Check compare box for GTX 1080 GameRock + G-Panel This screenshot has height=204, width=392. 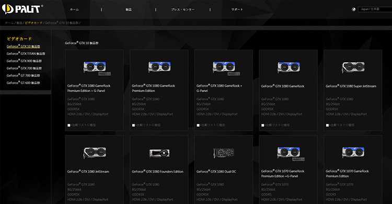point(198,125)
